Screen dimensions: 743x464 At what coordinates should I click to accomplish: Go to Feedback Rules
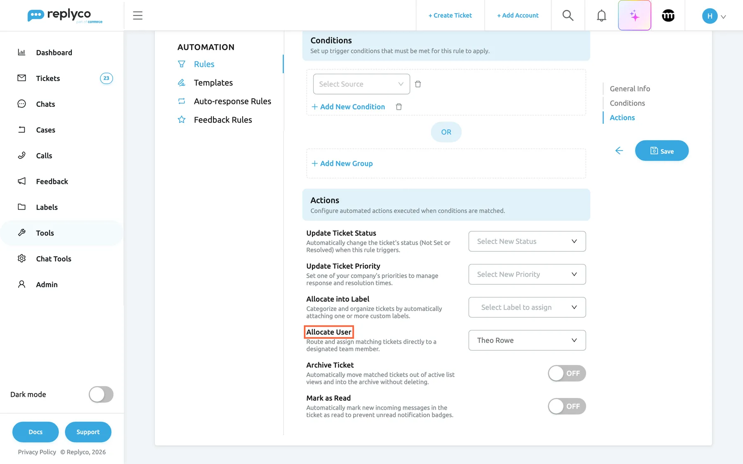223,120
